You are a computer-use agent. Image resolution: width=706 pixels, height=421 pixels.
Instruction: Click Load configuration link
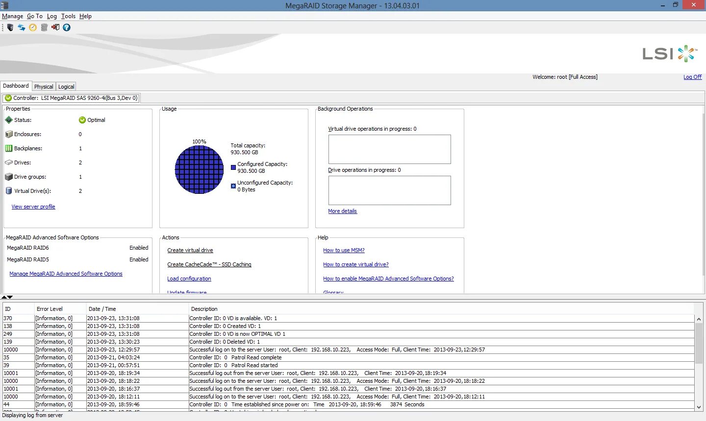(189, 279)
